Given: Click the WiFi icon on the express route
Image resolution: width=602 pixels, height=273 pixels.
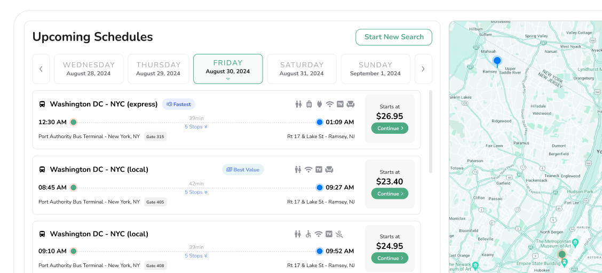Looking at the screenshot, I should tap(329, 104).
